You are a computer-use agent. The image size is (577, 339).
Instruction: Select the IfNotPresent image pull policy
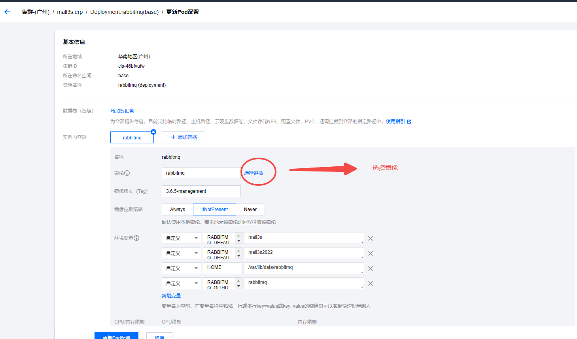(214, 209)
